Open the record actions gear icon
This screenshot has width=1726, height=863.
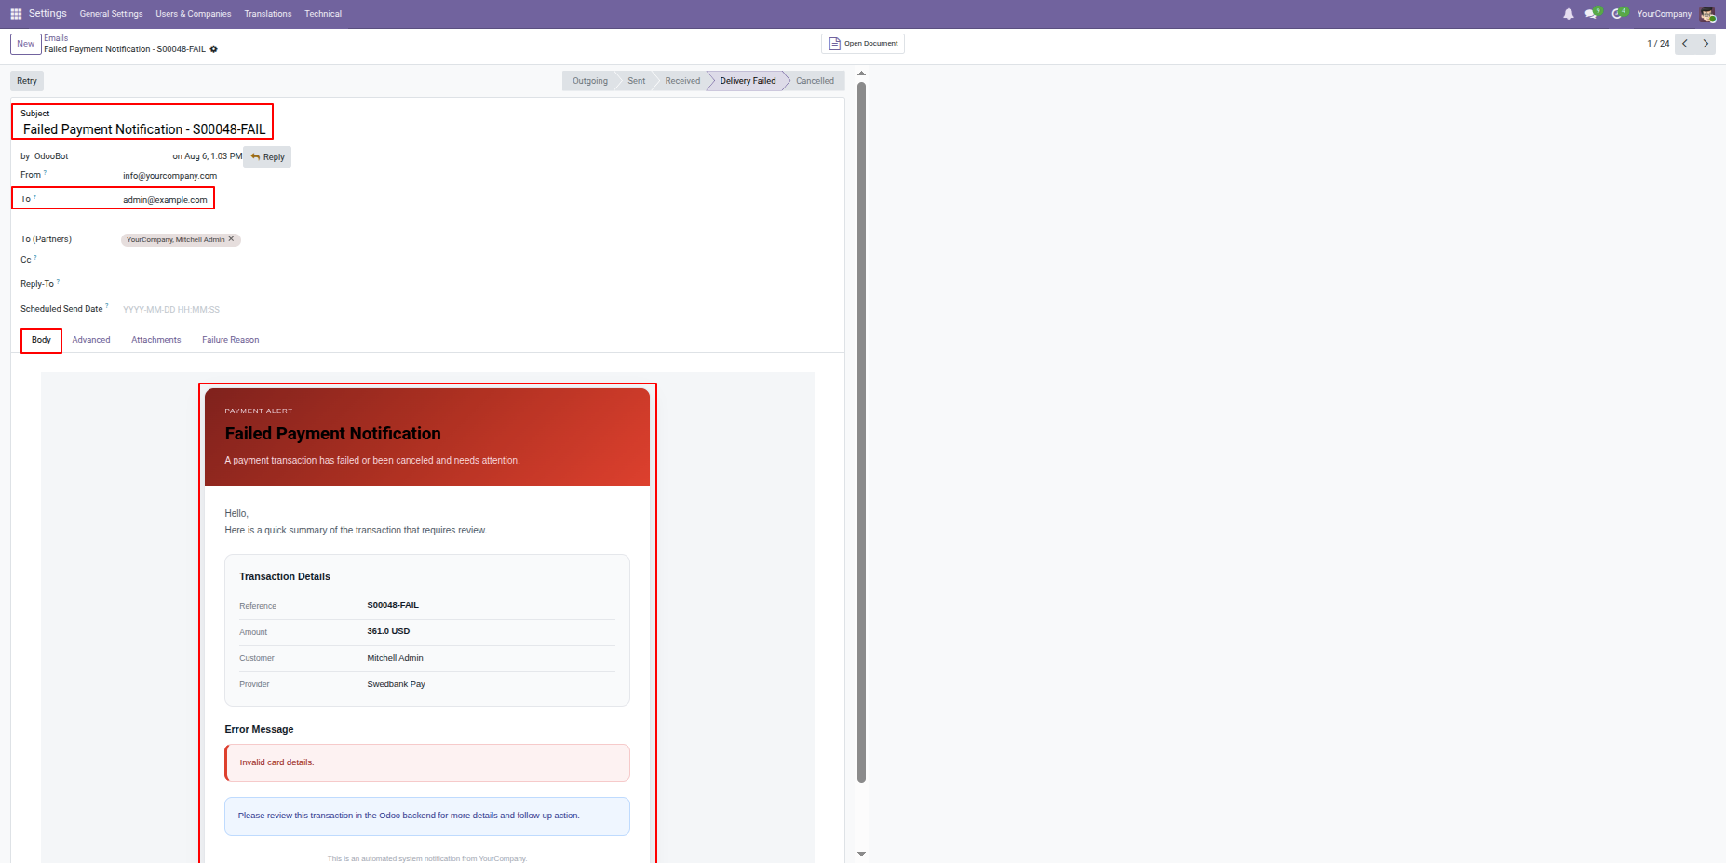tap(213, 49)
